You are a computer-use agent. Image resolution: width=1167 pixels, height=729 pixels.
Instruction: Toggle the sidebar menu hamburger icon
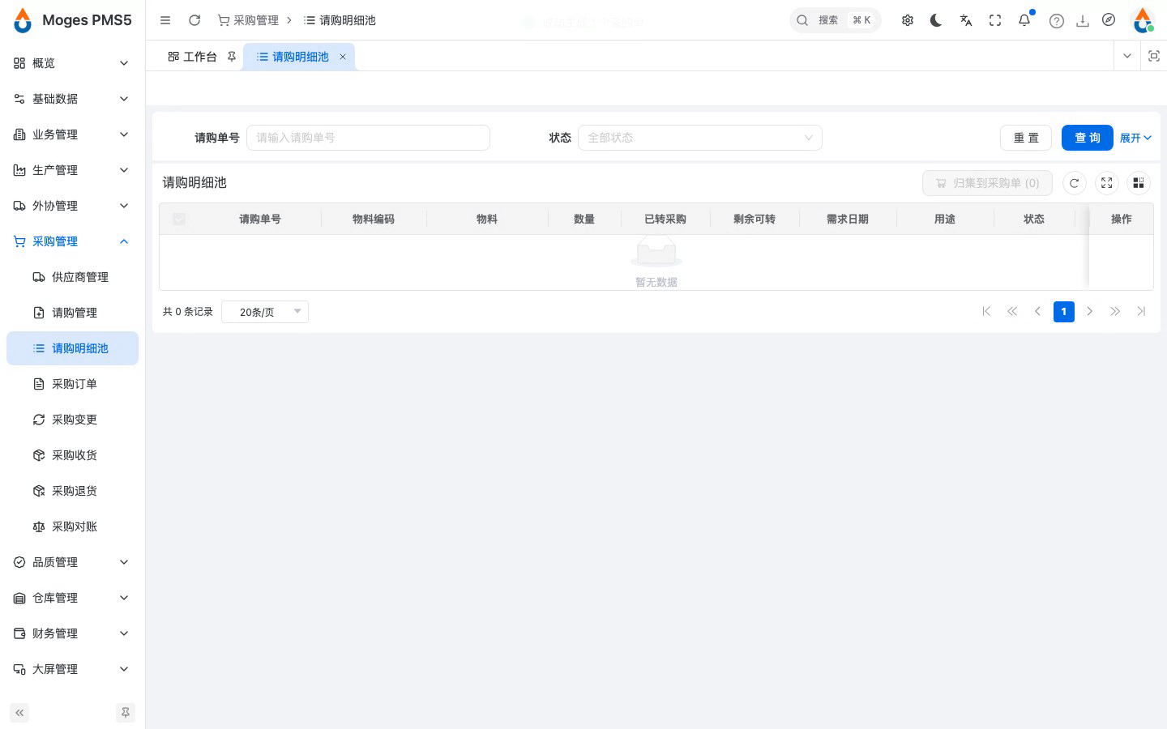point(165,20)
